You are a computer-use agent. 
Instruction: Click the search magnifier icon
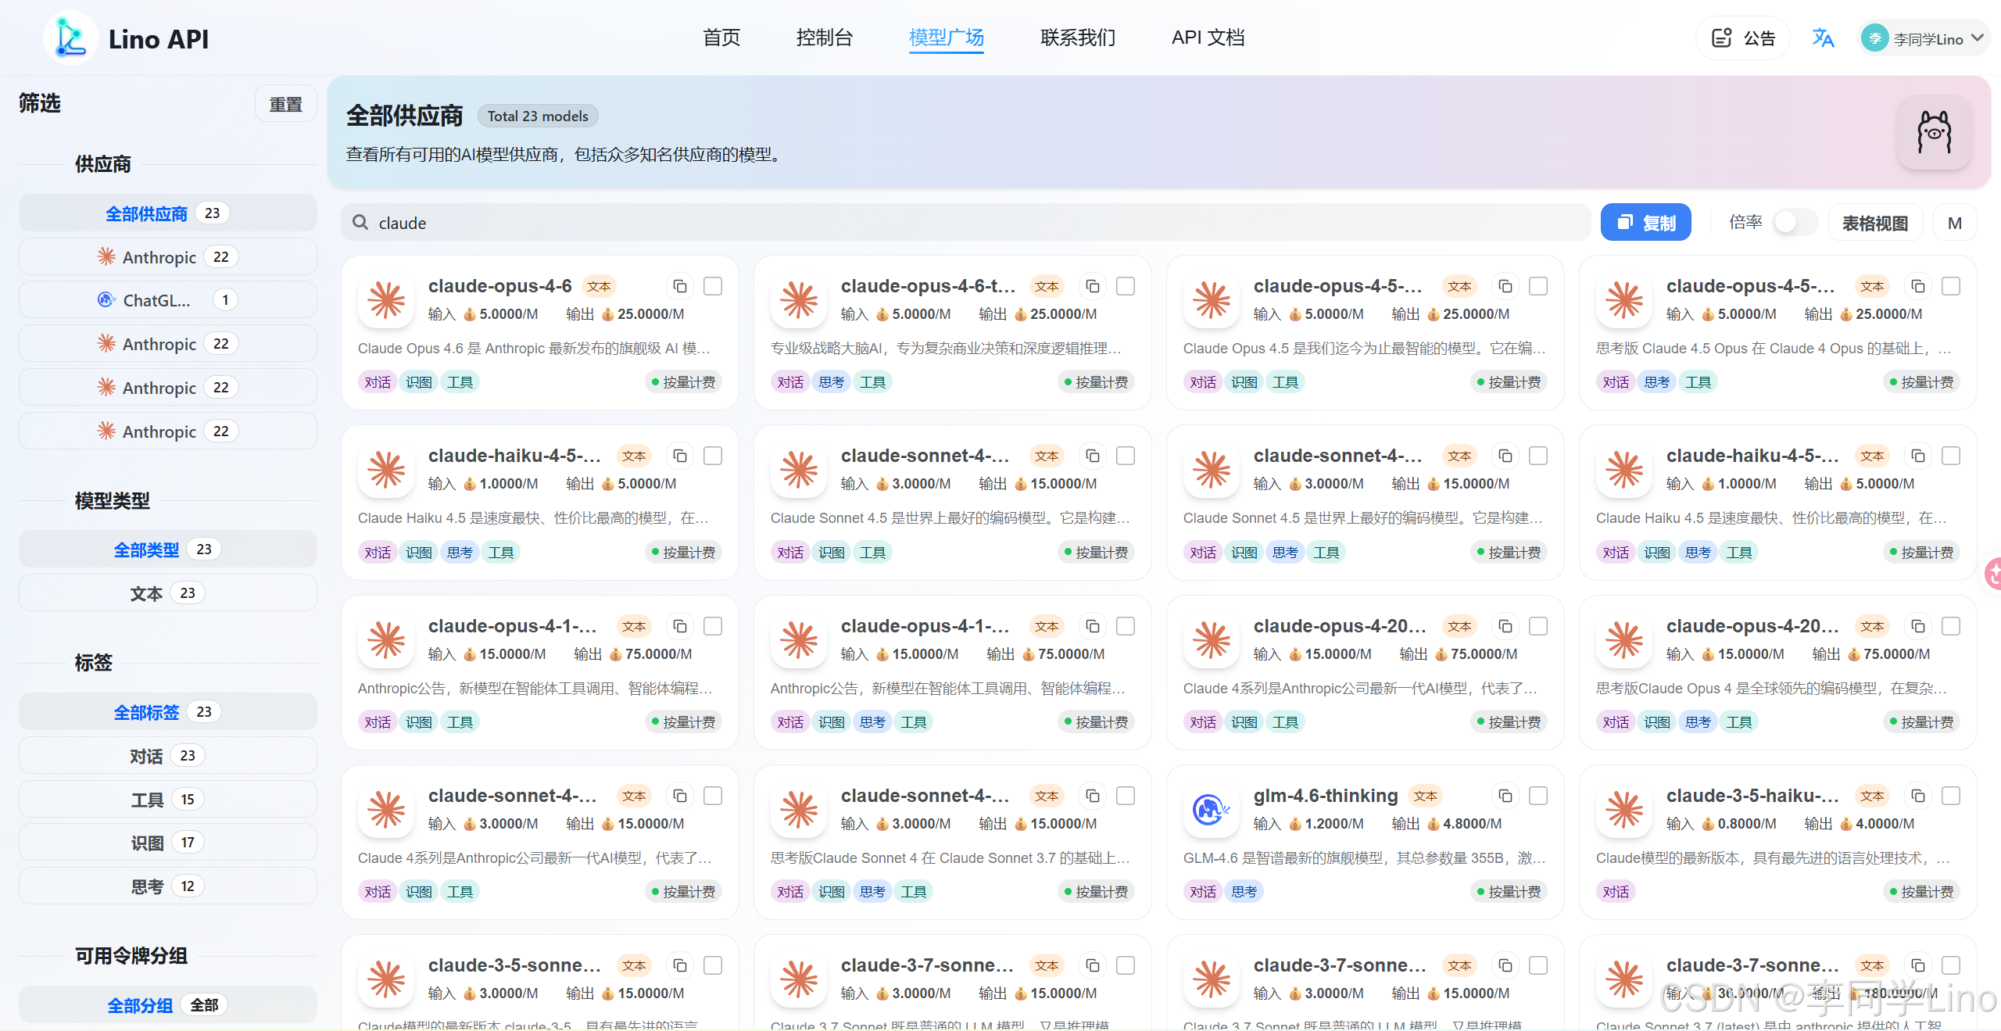(360, 223)
